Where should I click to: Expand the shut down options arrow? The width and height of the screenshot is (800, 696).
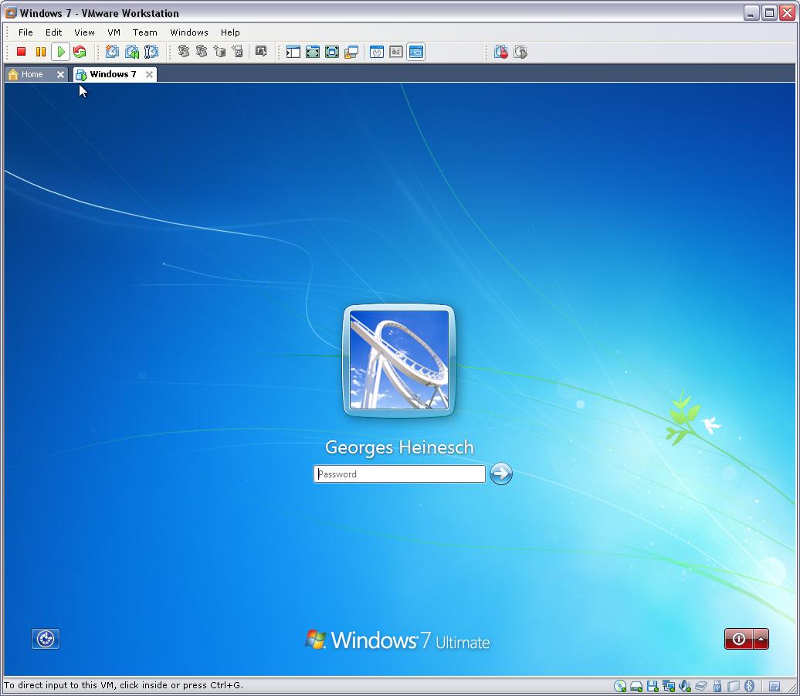click(x=761, y=639)
